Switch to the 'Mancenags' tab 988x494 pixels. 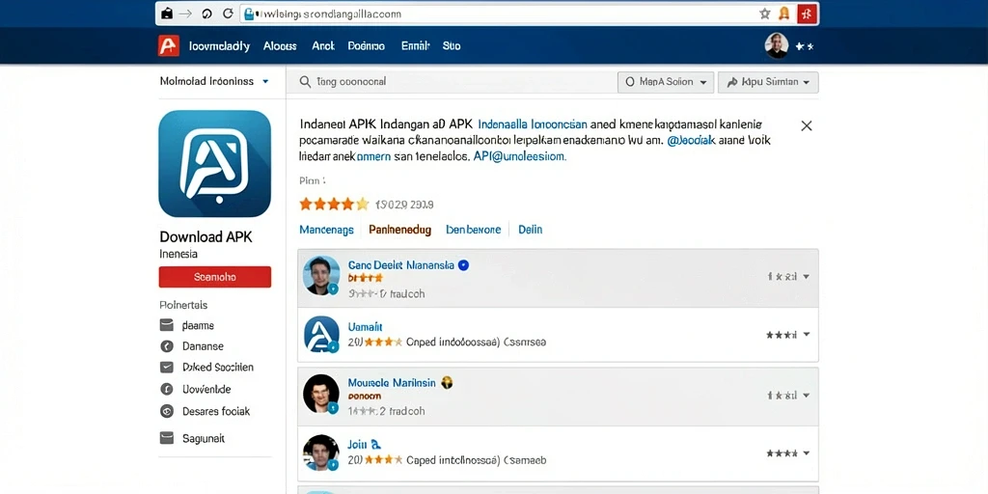pyautogui.click(x=326, y=230)
